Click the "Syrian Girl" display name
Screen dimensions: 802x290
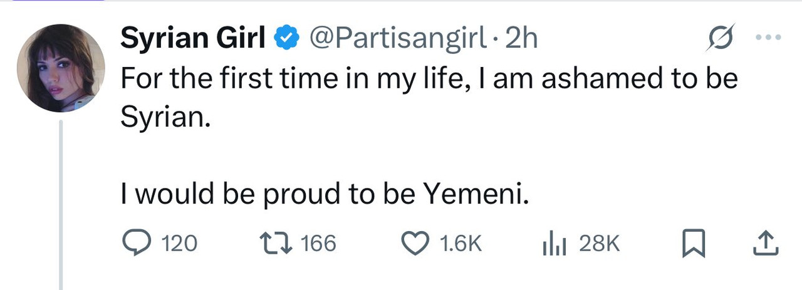click(x=192, y=39)
